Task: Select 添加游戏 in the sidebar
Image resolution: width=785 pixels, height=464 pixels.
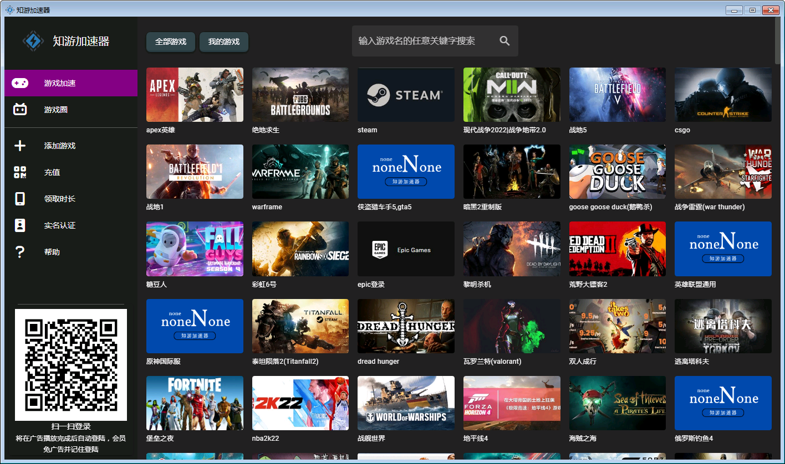Action: pyautogui.click(x=71, y=146)
